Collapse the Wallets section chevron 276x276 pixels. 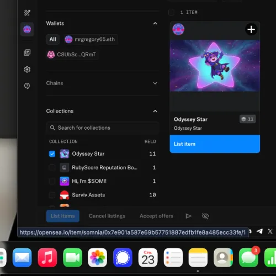155,23
